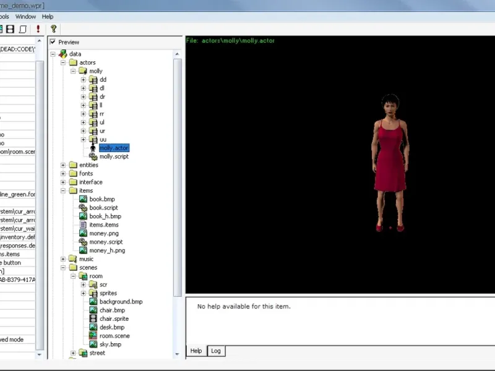Select background.bmp file
Image resolution: width=495 pixels, height=371 pixels.
pos(121,302)
